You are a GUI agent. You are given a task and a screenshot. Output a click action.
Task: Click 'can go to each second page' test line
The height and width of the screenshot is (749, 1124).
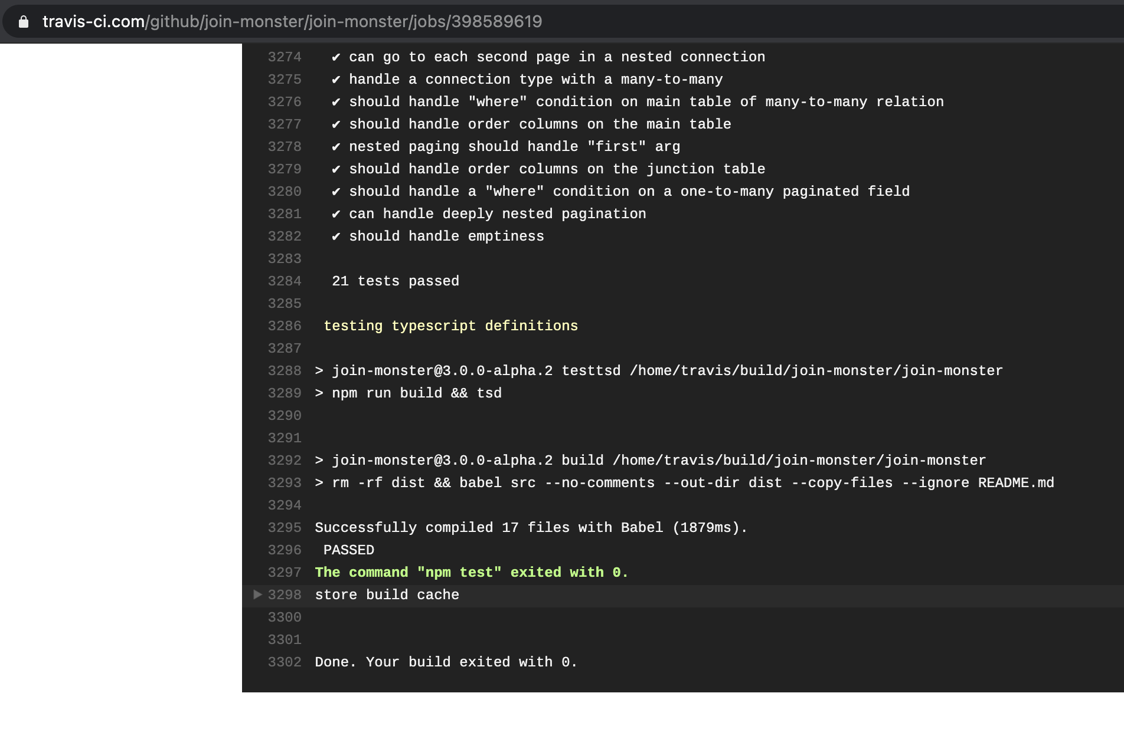click(548, 57)
